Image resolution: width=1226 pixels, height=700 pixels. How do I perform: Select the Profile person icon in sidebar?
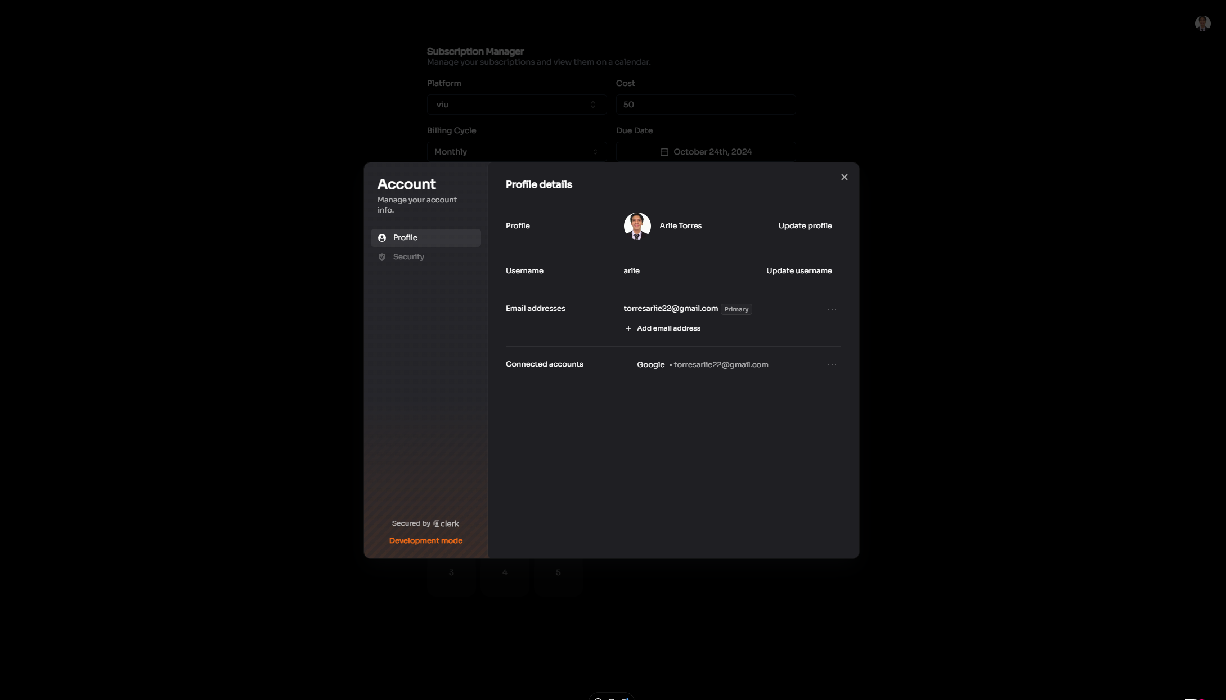tap(382, 237)
